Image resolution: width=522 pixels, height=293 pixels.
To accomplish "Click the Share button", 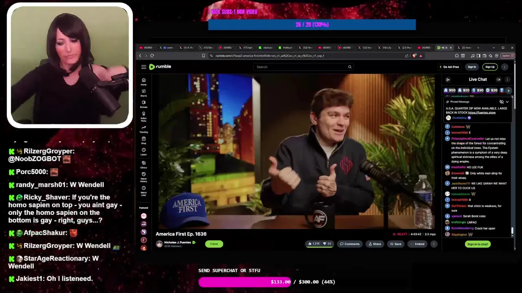I will pos(375,244).
